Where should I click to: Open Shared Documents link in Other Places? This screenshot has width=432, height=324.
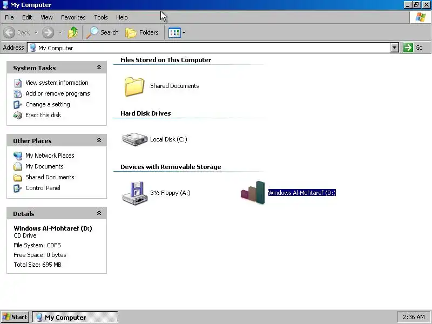pyautogui.click(x=50, y=177)
